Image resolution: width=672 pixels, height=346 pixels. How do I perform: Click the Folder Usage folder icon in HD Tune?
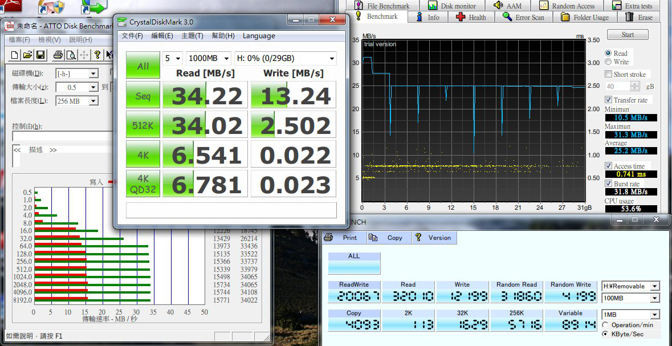[x=565, y=17]
